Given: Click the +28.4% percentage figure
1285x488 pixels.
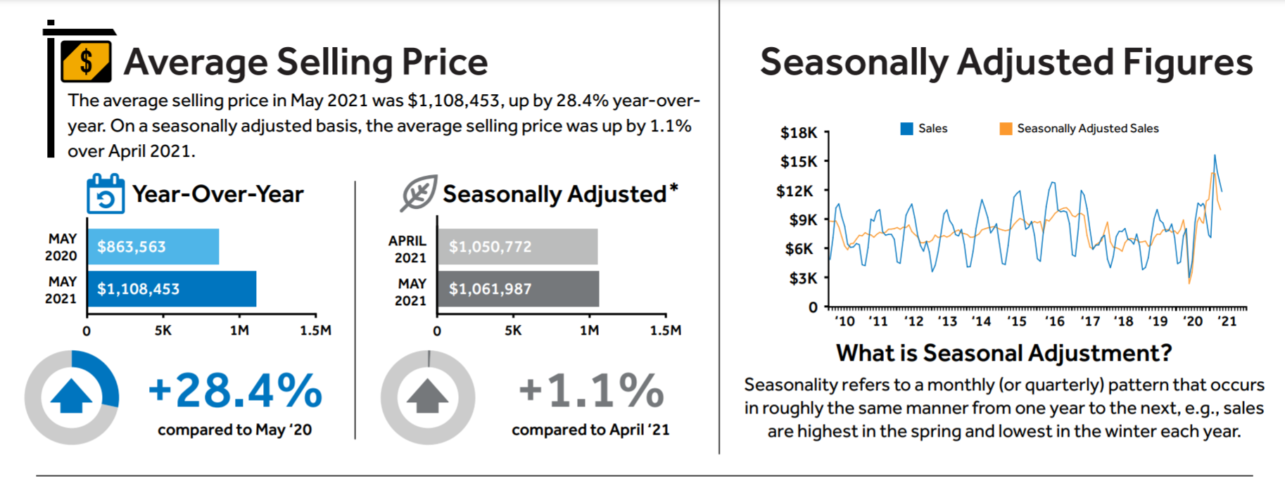Looking at the screenshot, I should [x=235, y=390].
